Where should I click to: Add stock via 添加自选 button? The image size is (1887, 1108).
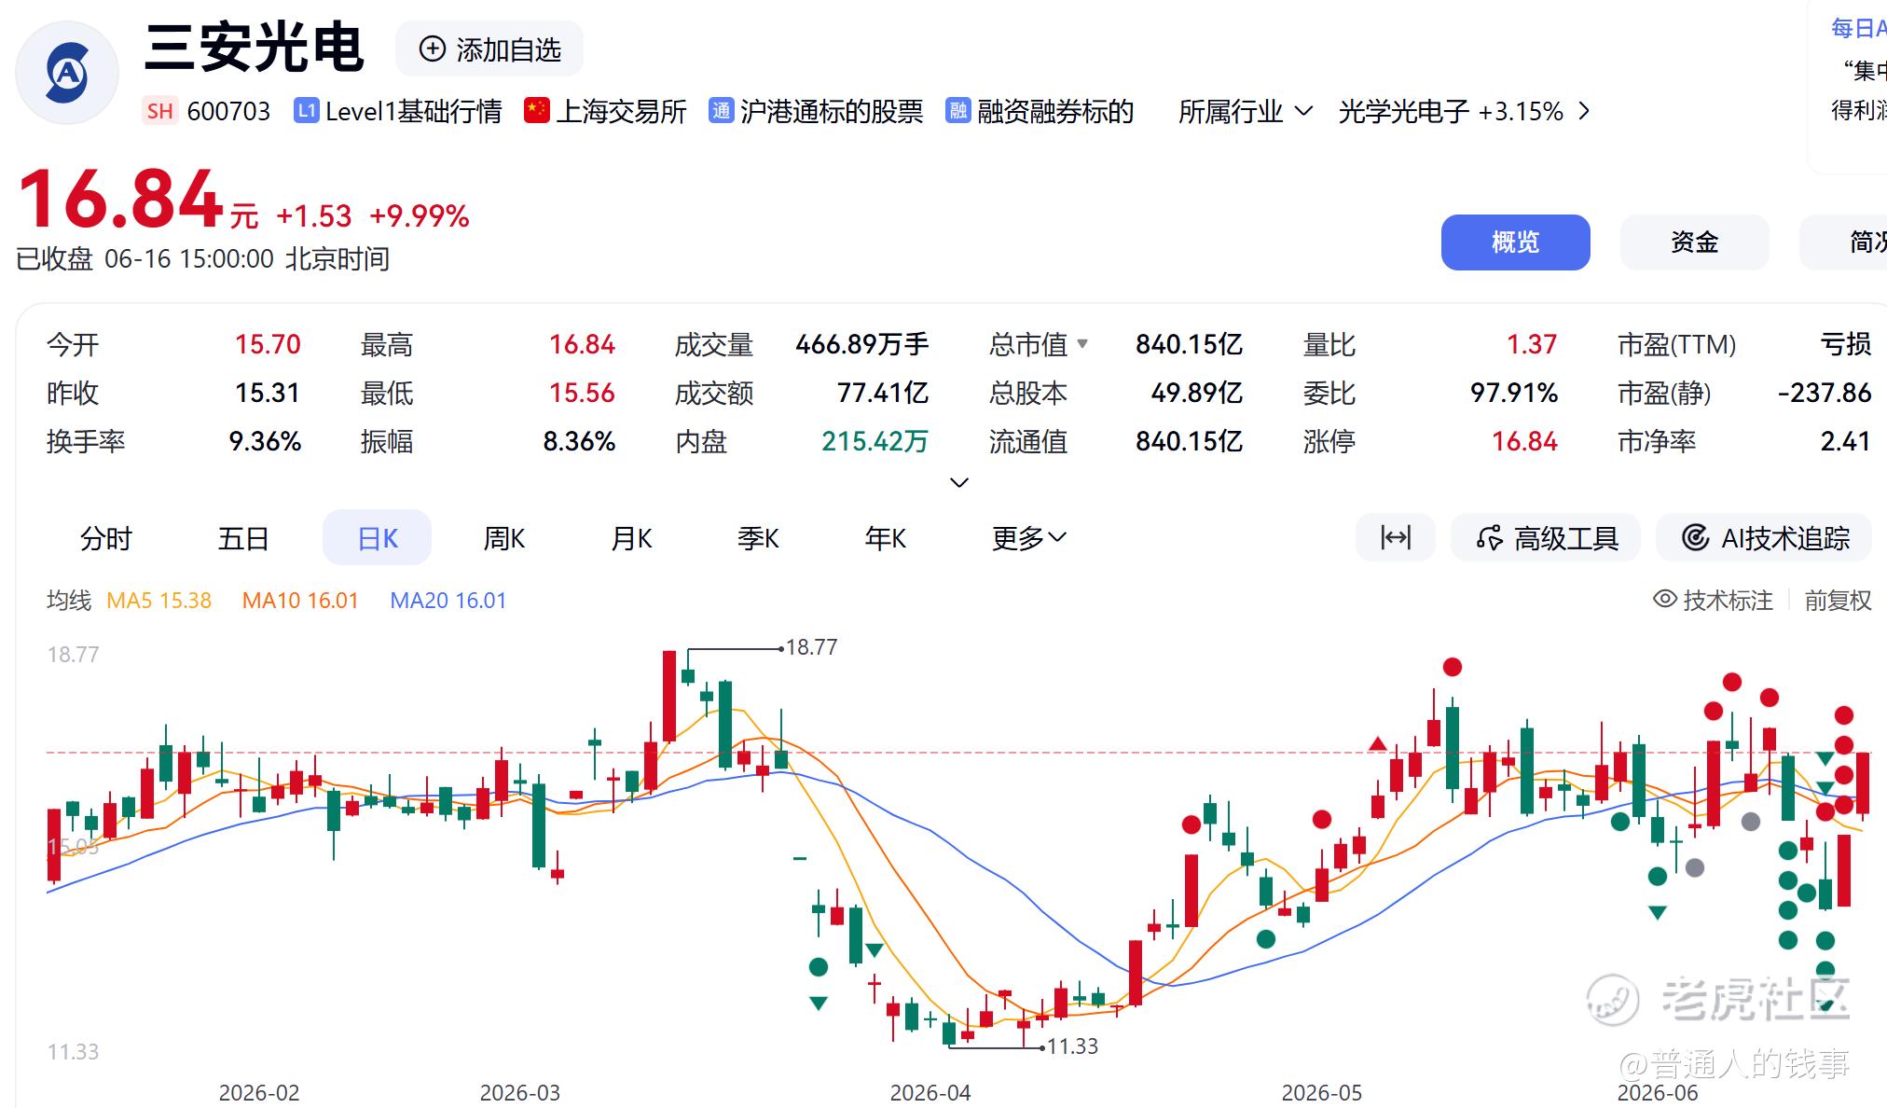pos(489,49)
